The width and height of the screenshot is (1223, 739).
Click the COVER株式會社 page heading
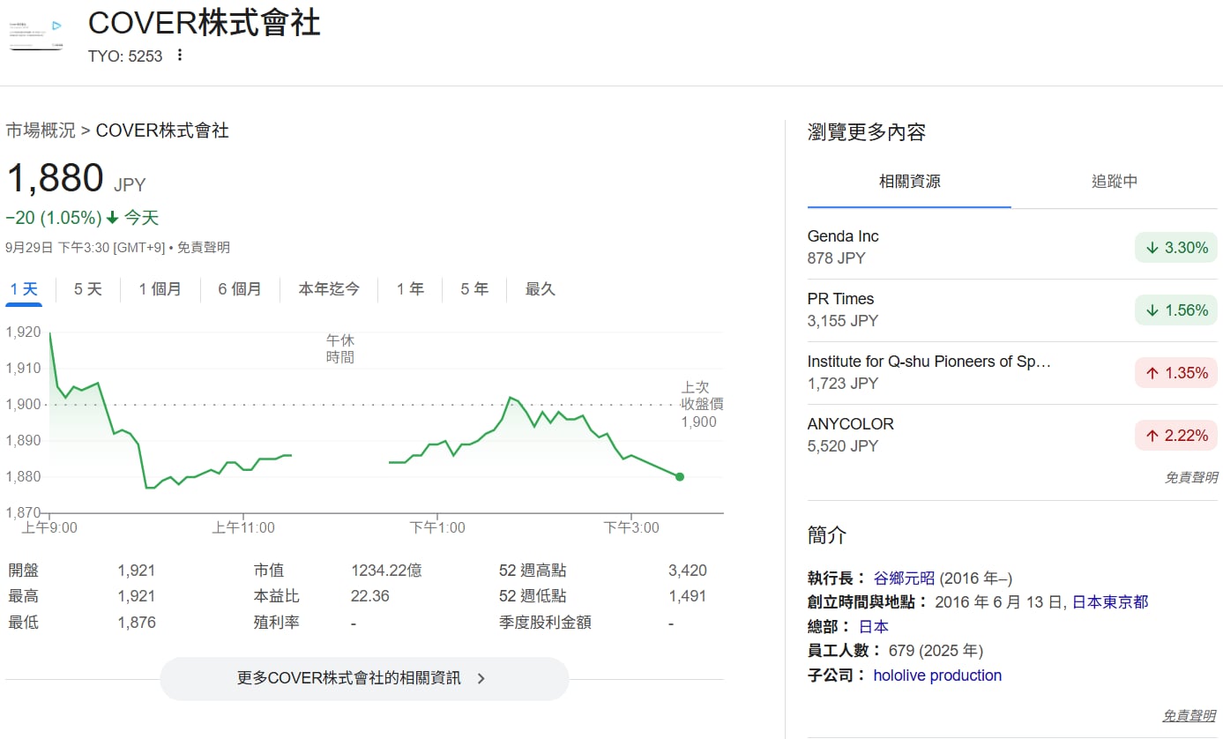[x=205, y=22]
